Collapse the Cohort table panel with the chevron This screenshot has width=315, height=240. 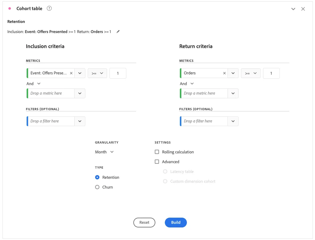click(x=293, y=9)
